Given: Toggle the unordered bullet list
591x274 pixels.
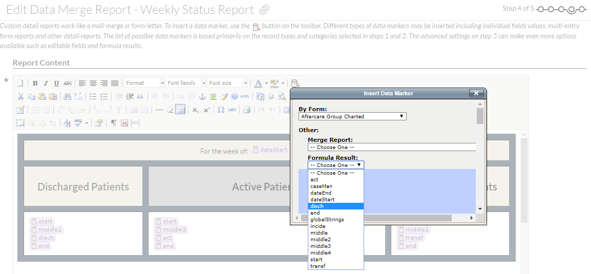Looking at the screenshot, I should click(x=93, y=96).
